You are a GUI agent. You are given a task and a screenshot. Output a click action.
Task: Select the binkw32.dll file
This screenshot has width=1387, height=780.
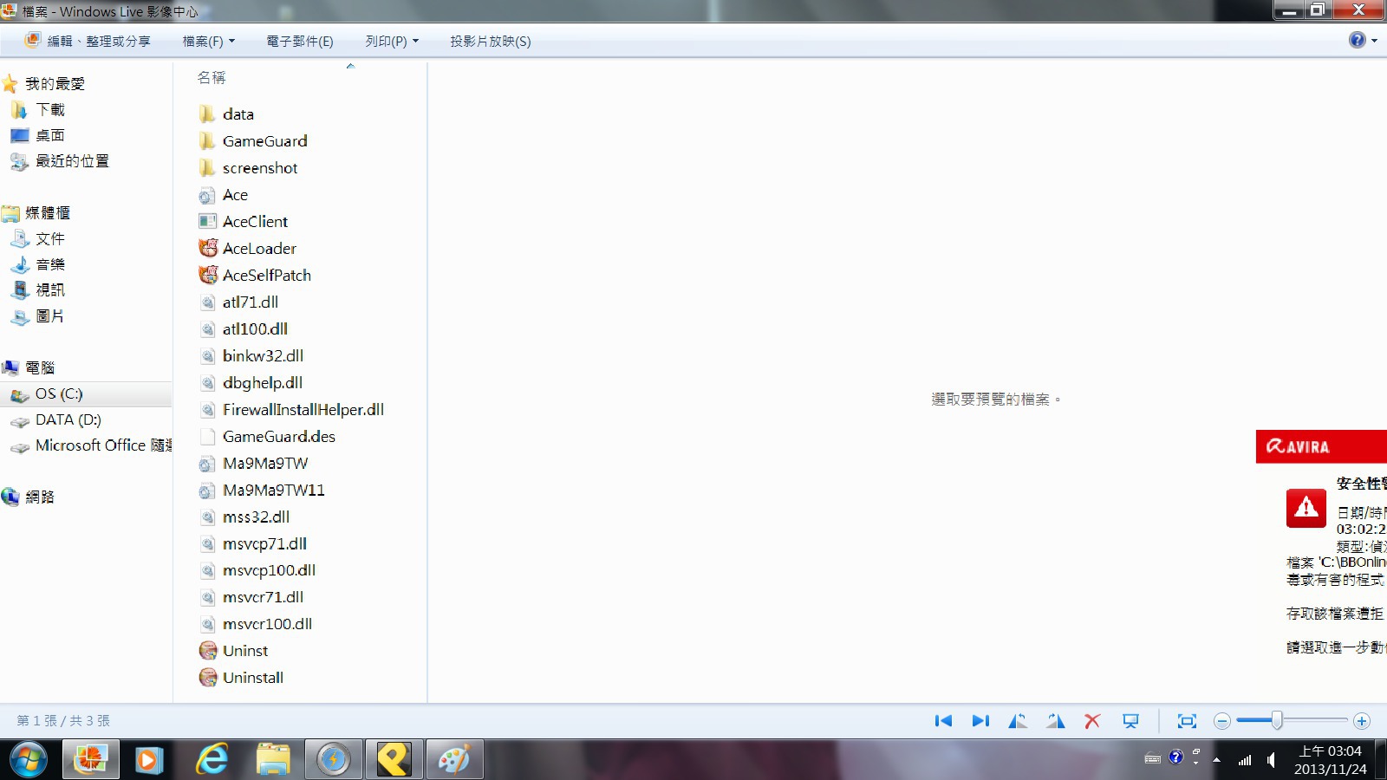pos(263,356)
